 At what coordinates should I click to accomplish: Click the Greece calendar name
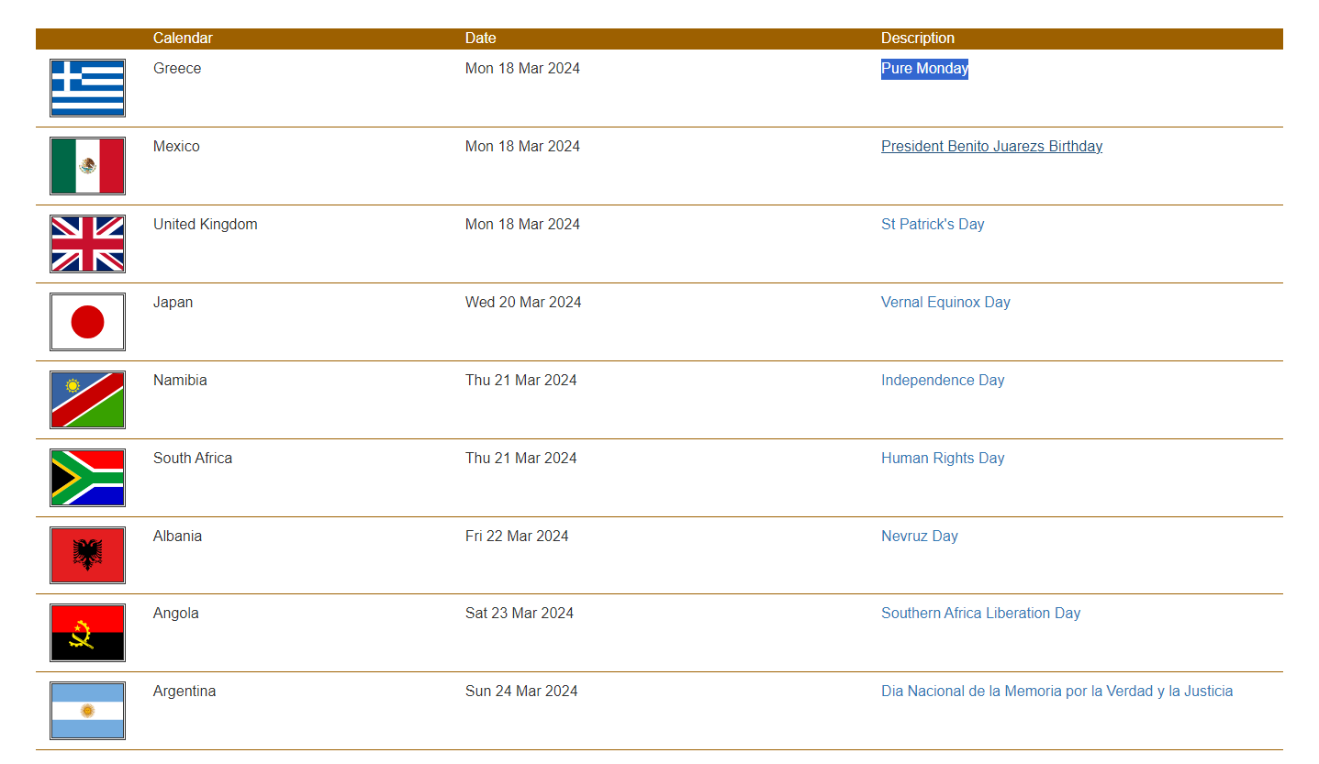coord(177,69)
